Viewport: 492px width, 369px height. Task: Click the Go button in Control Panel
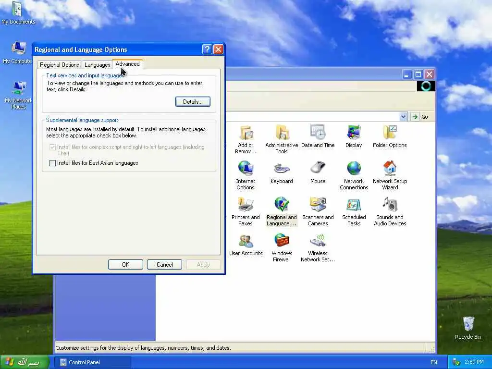coord(420,117)
